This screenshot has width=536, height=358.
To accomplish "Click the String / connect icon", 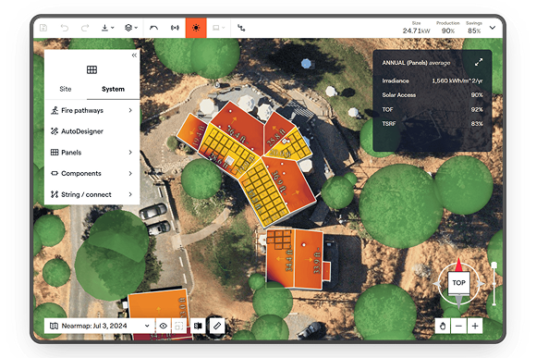I will click(x=55, y=194).
